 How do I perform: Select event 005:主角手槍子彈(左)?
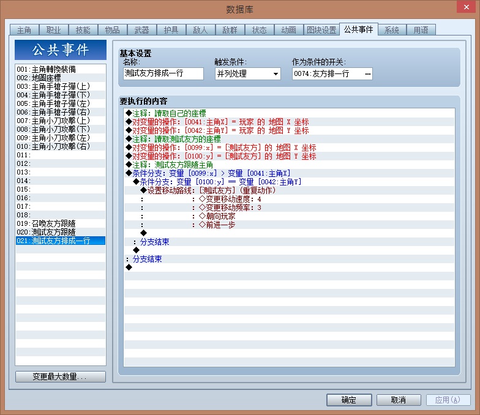(61, 103)
